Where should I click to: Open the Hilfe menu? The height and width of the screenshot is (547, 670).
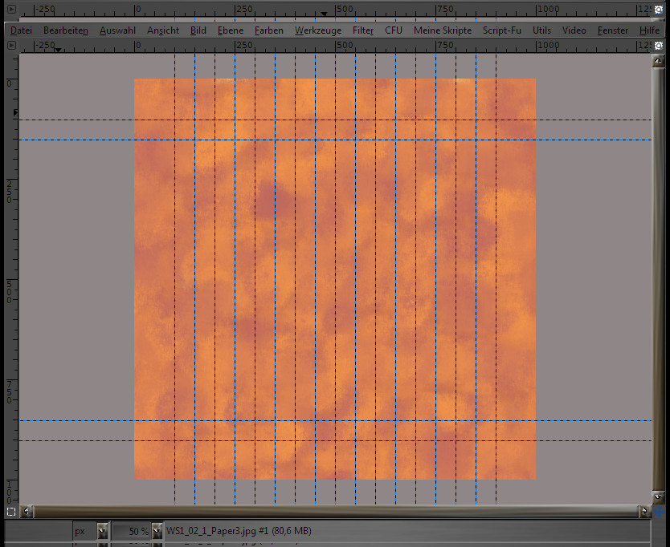(649, 30)
